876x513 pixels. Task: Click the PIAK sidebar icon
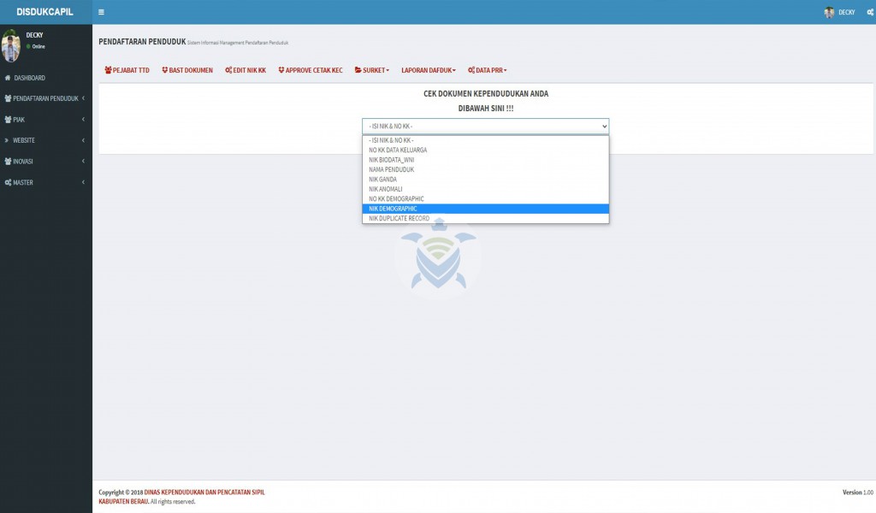tap(8, 120)
